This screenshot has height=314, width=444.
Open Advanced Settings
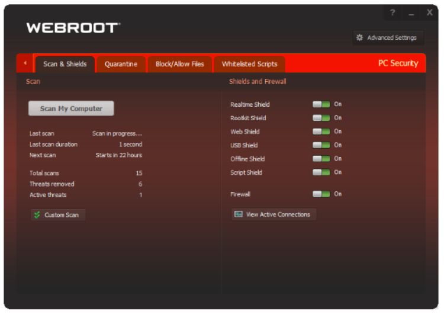[x=388, y=38]
